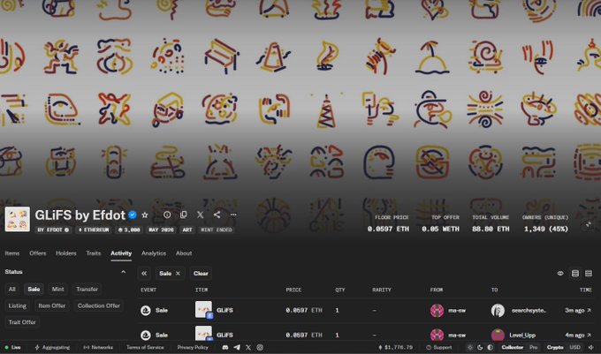The image size is (601, 354).
Task: Switch to the Items tab
Action: (x=12, y=253)
